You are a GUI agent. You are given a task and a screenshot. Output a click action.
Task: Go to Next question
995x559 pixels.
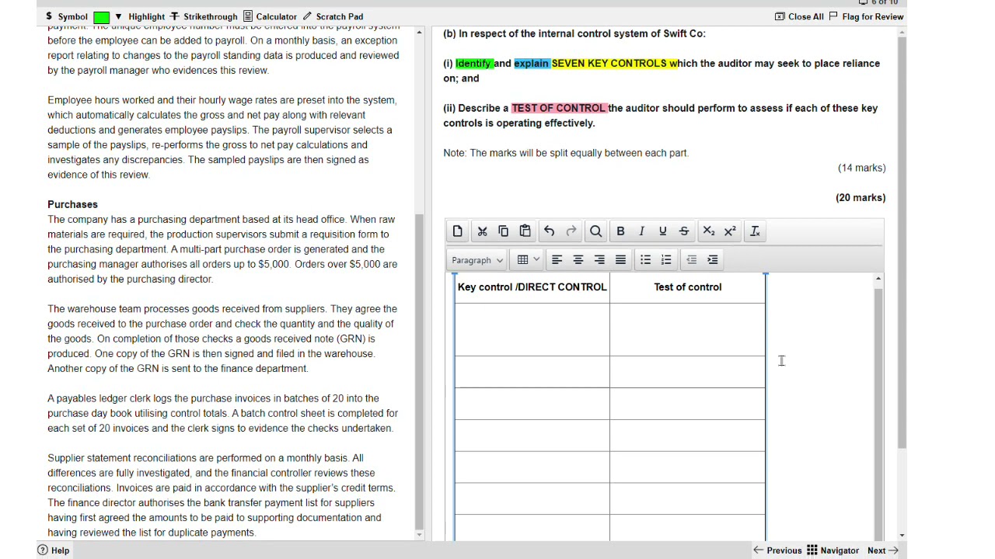[883, 550]
